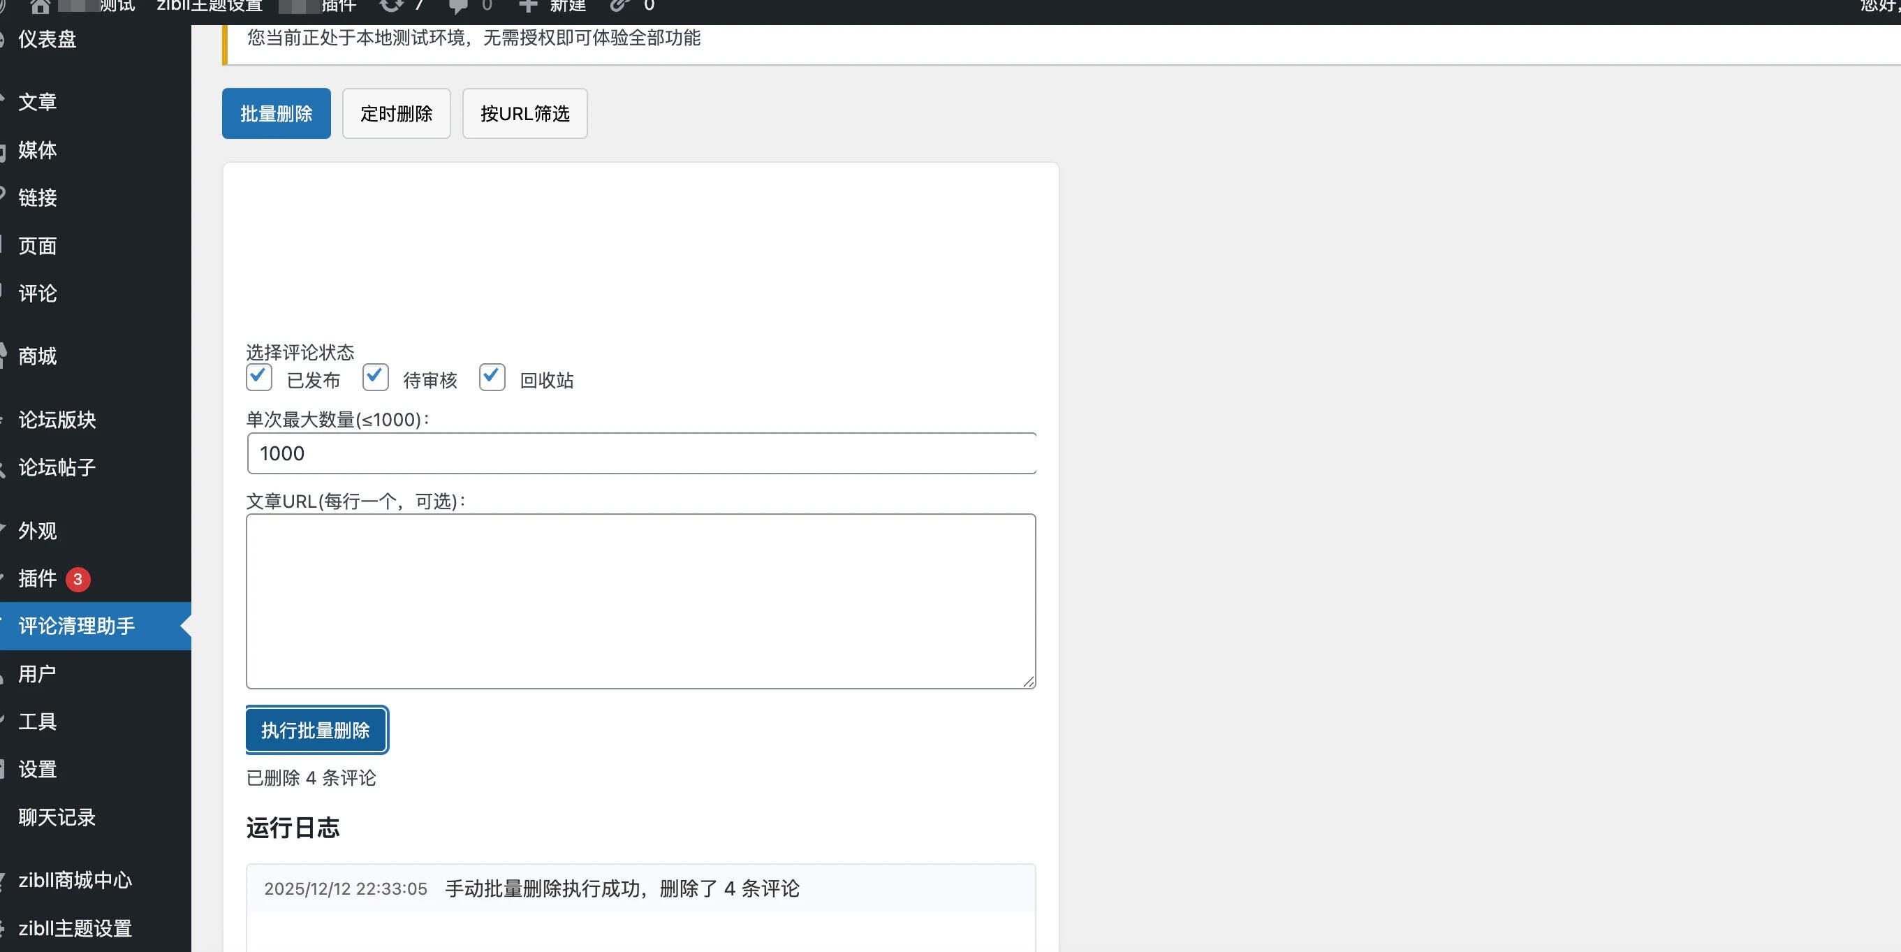Focus the 文章URL textarea

click(x=640, y=601)
